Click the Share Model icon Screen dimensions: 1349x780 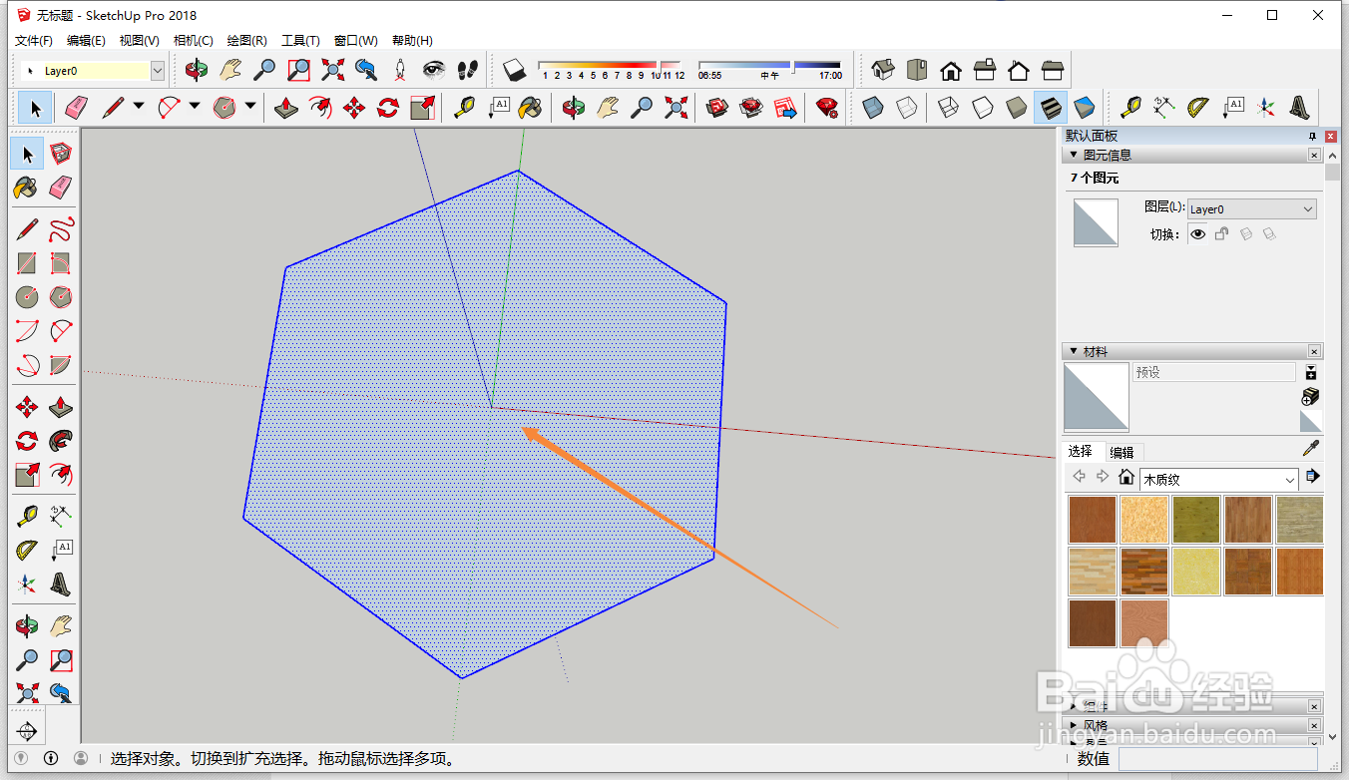(751, 107)
